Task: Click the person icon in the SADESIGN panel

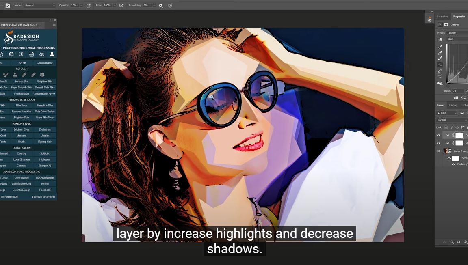Action: (52, 54)
